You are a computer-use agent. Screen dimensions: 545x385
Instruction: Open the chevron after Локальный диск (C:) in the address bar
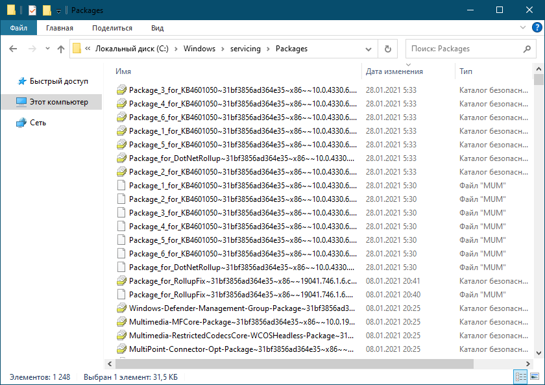coord(176,49)
